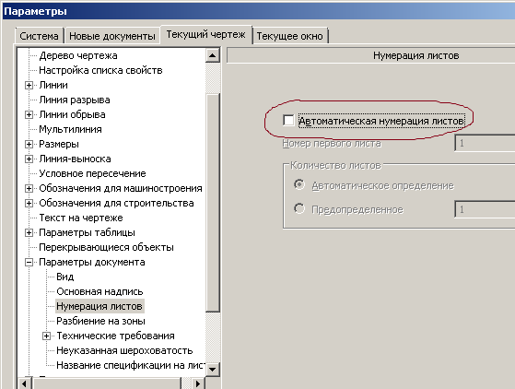Expand the Размеры tree node
Image resolution: width=515 pixels, height=389 pixels.
[x=29, y=144]
